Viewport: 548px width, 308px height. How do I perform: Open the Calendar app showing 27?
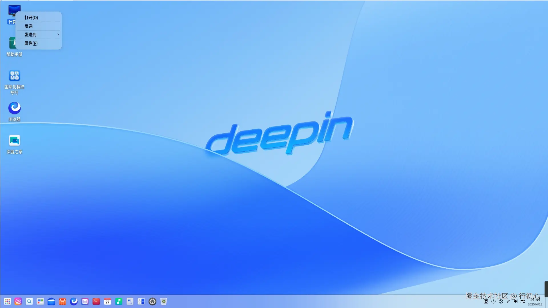tap(107, 301)
